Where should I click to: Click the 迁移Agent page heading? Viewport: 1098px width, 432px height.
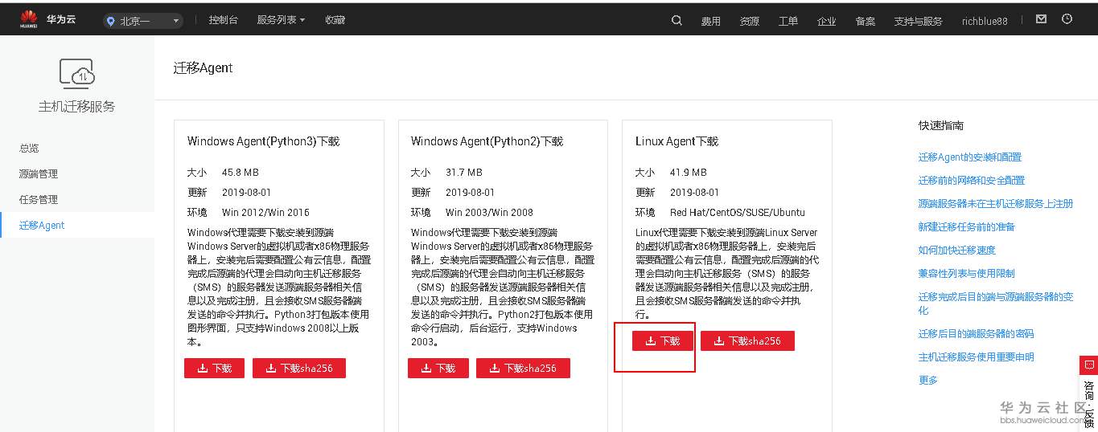click(204, 68)
